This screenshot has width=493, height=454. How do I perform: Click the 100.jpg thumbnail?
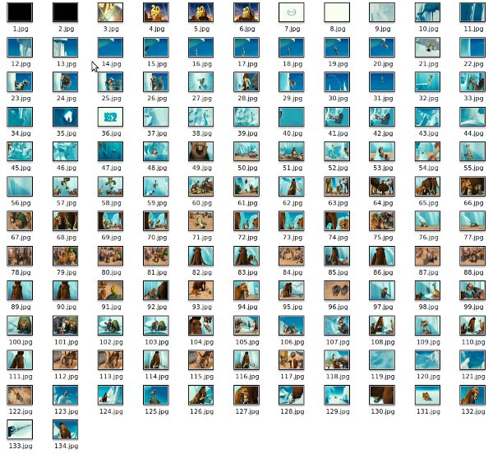pos(20,326)
